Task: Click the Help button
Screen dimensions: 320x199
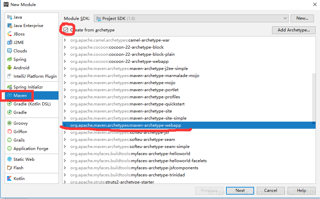Action: 301,191
